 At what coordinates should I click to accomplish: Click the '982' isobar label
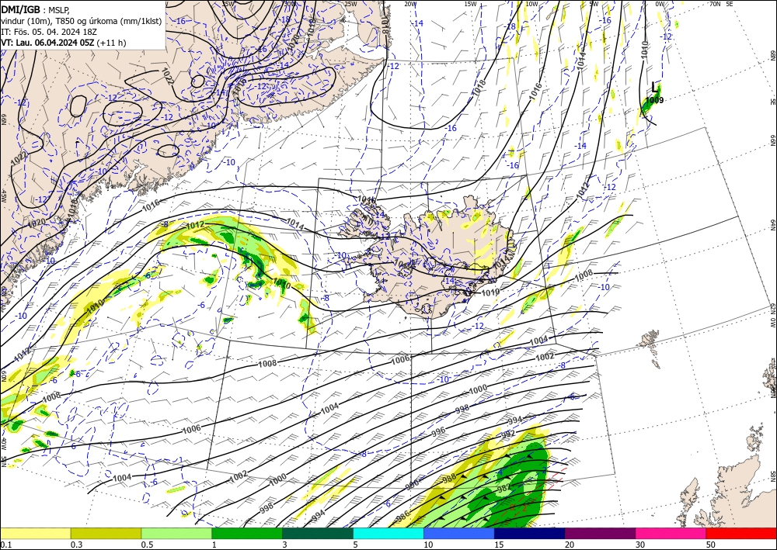[504, 488]
